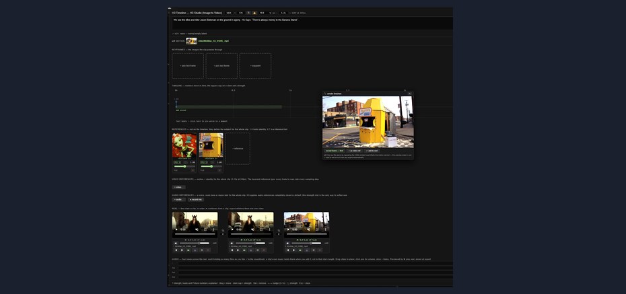Click the timeline marker at 0s

click(x=176, y=103)
